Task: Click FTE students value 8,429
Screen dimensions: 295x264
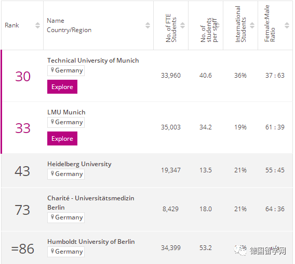Action: tap(171, 209)
